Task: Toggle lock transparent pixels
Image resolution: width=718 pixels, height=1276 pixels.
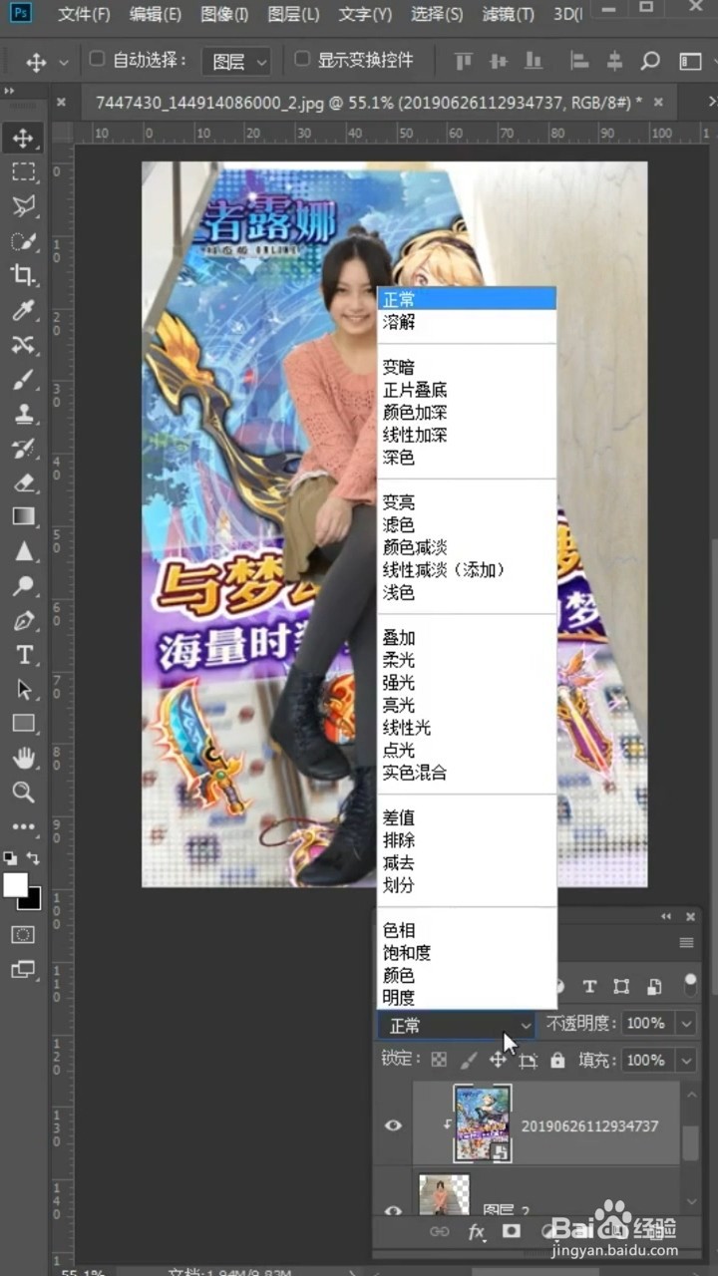Action: [x=439, y=1060]
